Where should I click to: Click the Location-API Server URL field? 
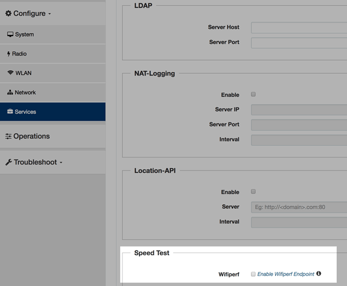298,207
